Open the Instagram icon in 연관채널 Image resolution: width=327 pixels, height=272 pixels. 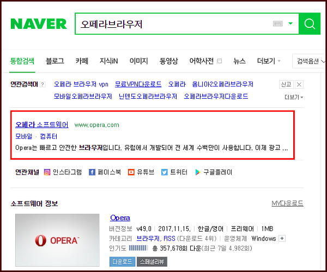47,172
